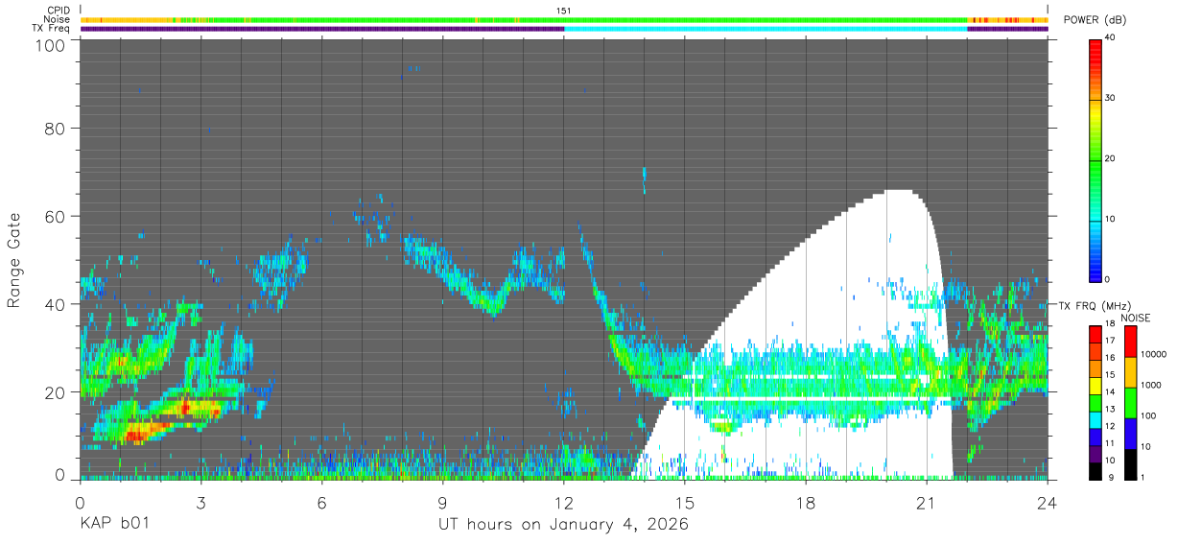Image resolution: width=1178 pixels, height=544 pixels.
Task: Click the 30 tick on POWER colorbar
Action: (1110, 99)
